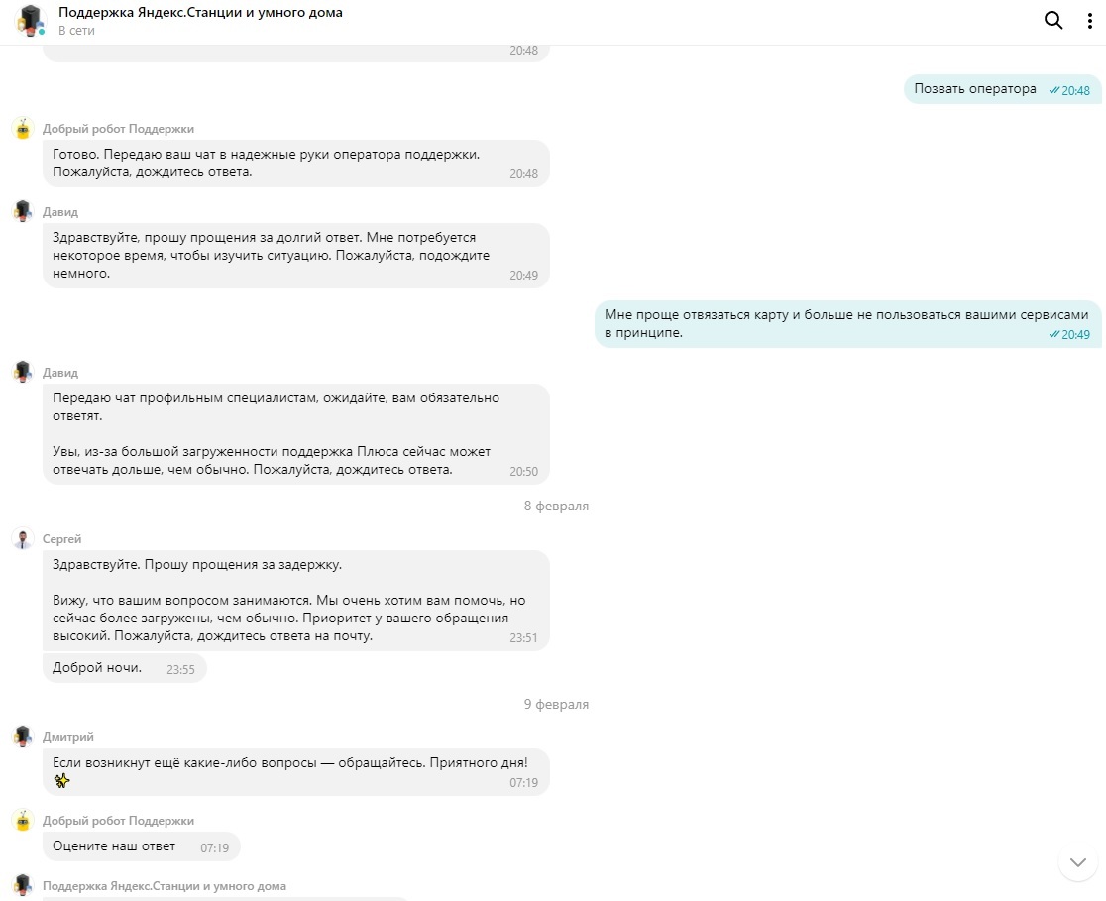Open chat title 'Поддержка Яндекс.Станции и умного дома'

pyautogui.click(x=200, y=13)
